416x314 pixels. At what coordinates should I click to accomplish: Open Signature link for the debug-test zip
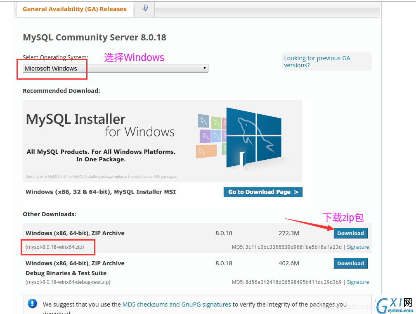coord(358,282)
